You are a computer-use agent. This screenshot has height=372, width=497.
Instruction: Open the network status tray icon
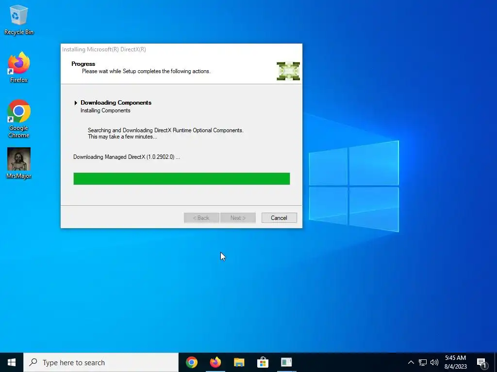[x=423, y=362]
